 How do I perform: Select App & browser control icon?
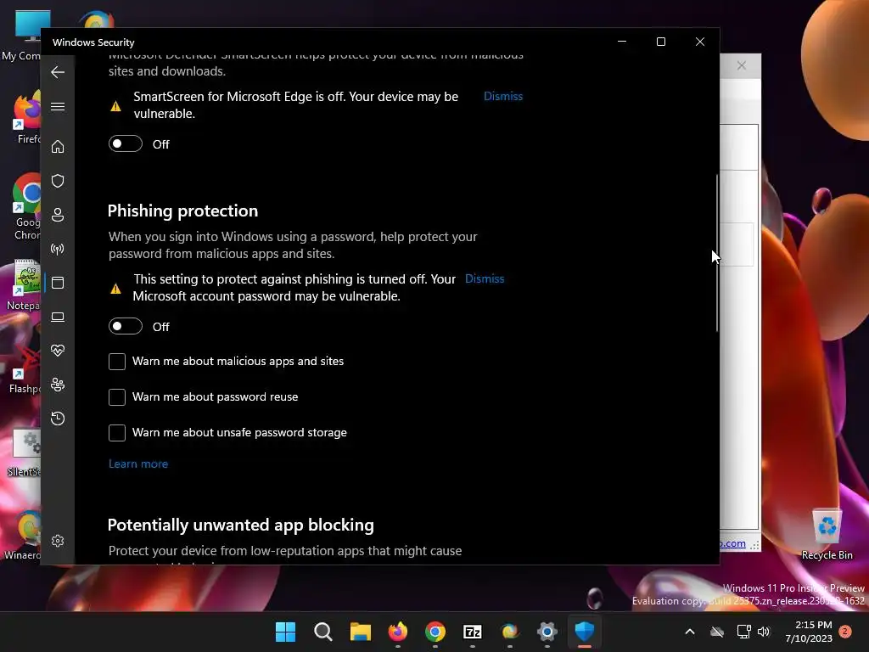[x=58, y=283]
